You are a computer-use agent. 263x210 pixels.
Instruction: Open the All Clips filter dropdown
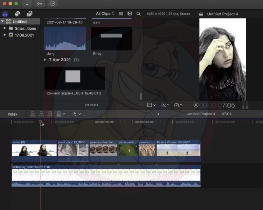point(105,13)
